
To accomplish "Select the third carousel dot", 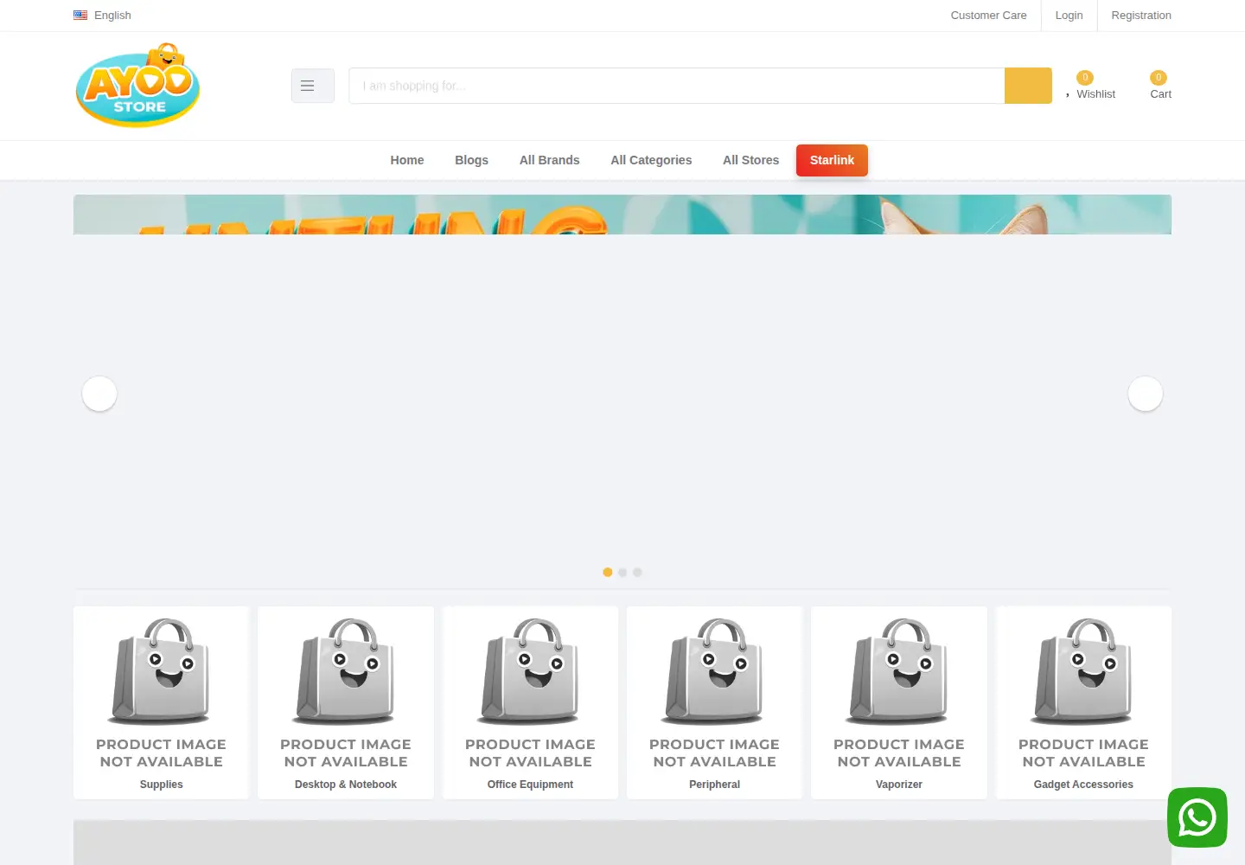I will 637,572.
